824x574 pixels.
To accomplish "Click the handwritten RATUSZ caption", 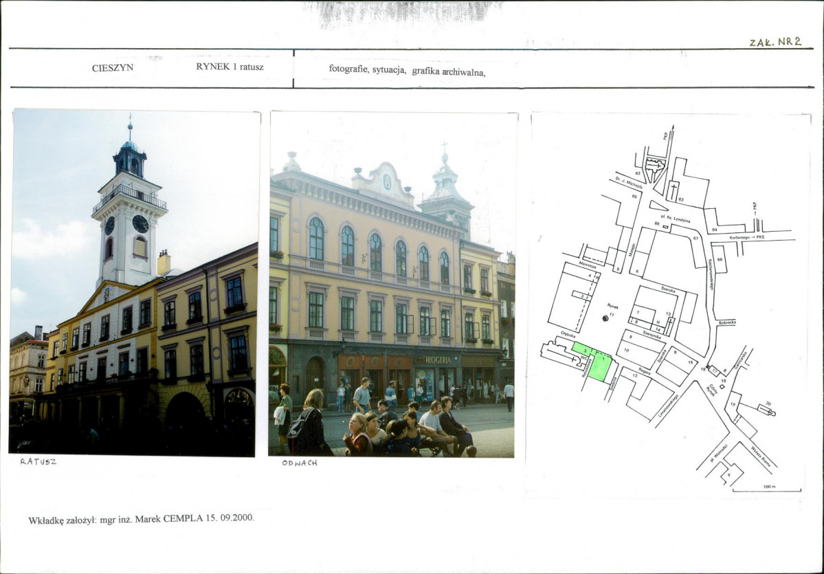I will click(x=38, y=461).
